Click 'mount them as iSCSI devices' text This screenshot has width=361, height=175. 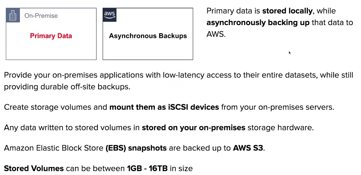(164, 107)
